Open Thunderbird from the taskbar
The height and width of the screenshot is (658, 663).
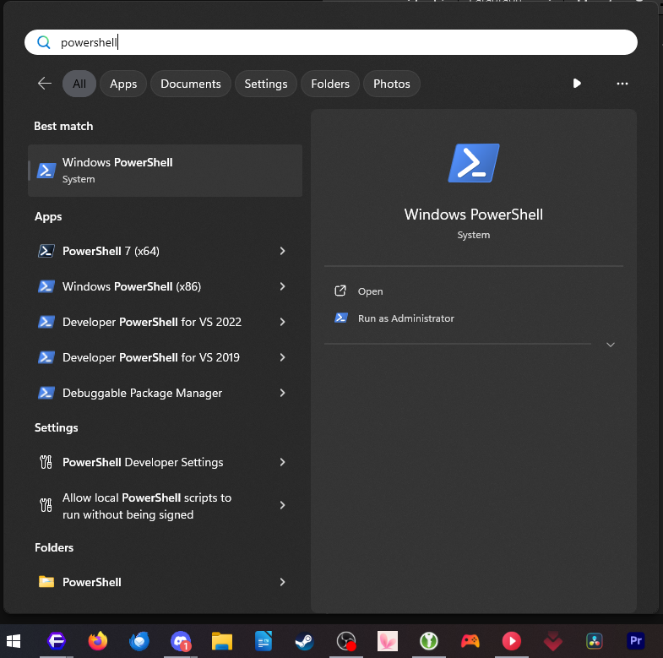coord(139,641)
